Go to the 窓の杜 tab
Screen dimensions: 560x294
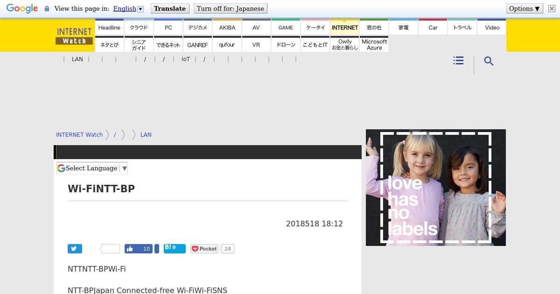pos(374,27)
